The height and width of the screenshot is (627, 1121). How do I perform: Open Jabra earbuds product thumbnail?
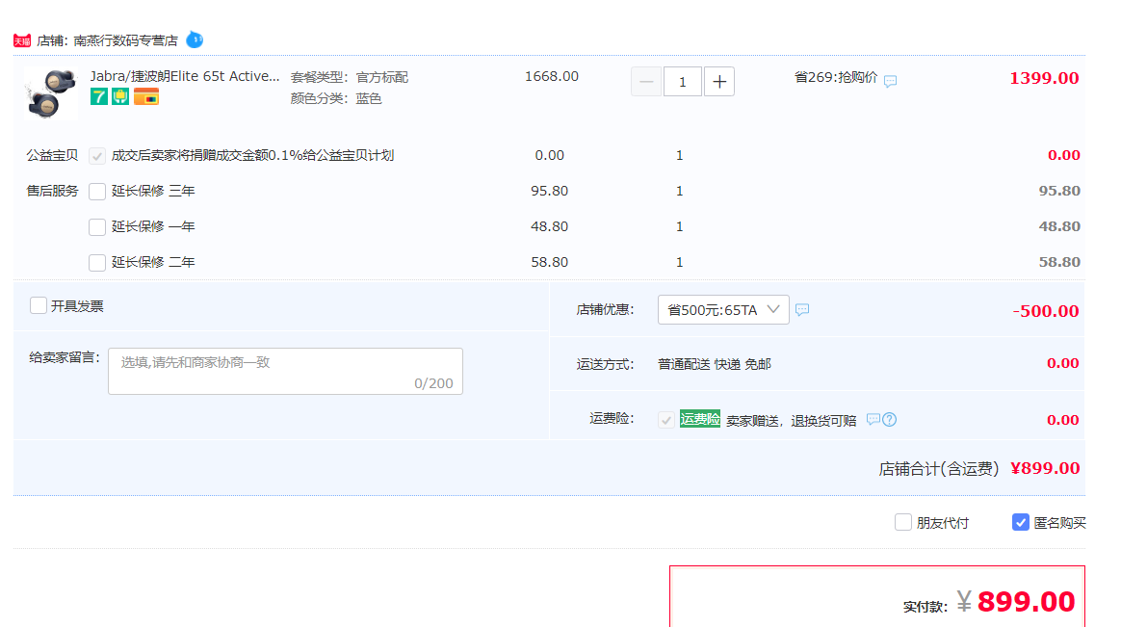[x=51, y=92]
